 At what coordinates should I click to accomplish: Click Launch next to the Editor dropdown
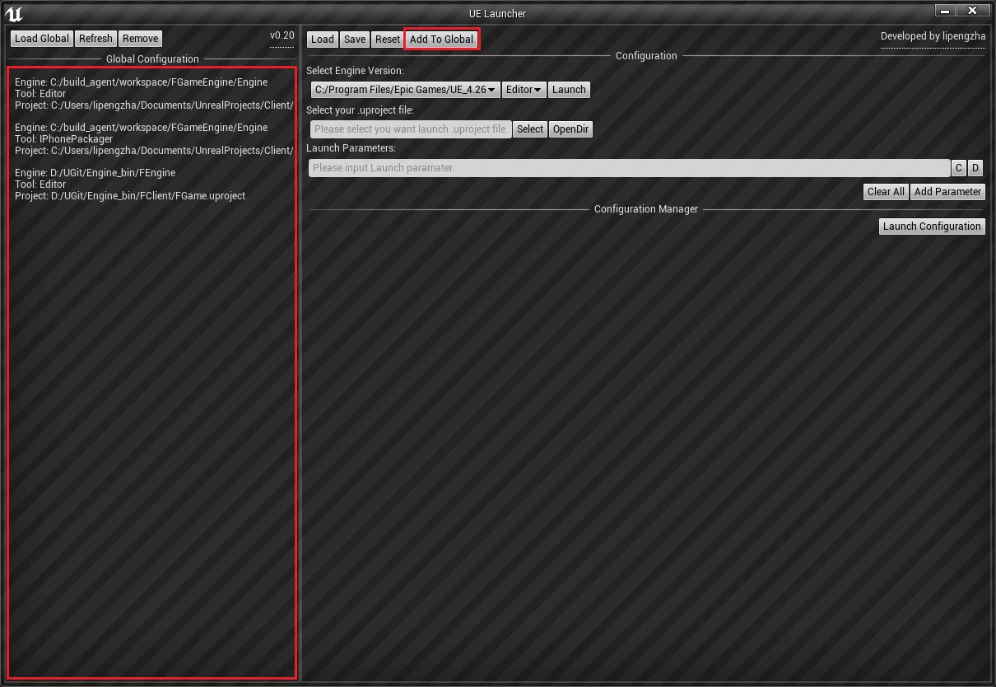569,90
